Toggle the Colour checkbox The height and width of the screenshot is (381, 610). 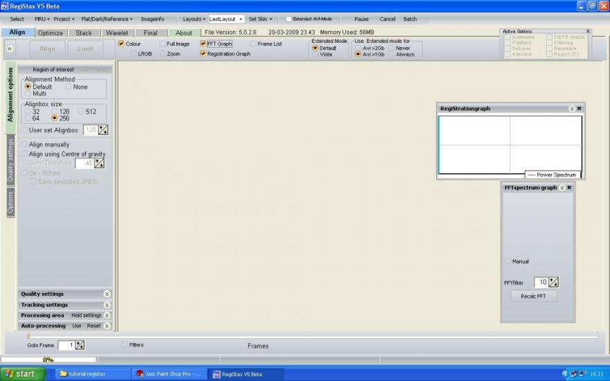pos(121,44)
